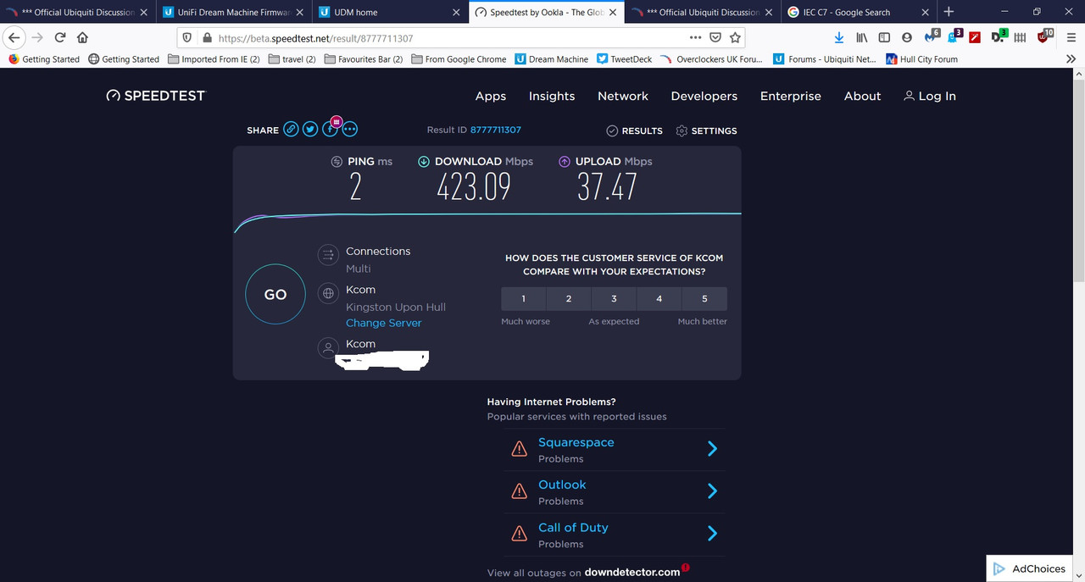Viewport: 1085px width, 582px height.
Task: Share result via the link icon
Action: pyautogui.click(x=291, y=130)
